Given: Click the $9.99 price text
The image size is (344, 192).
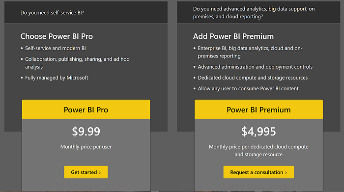Looking at the screenshot, I should [x=86, y=132].
